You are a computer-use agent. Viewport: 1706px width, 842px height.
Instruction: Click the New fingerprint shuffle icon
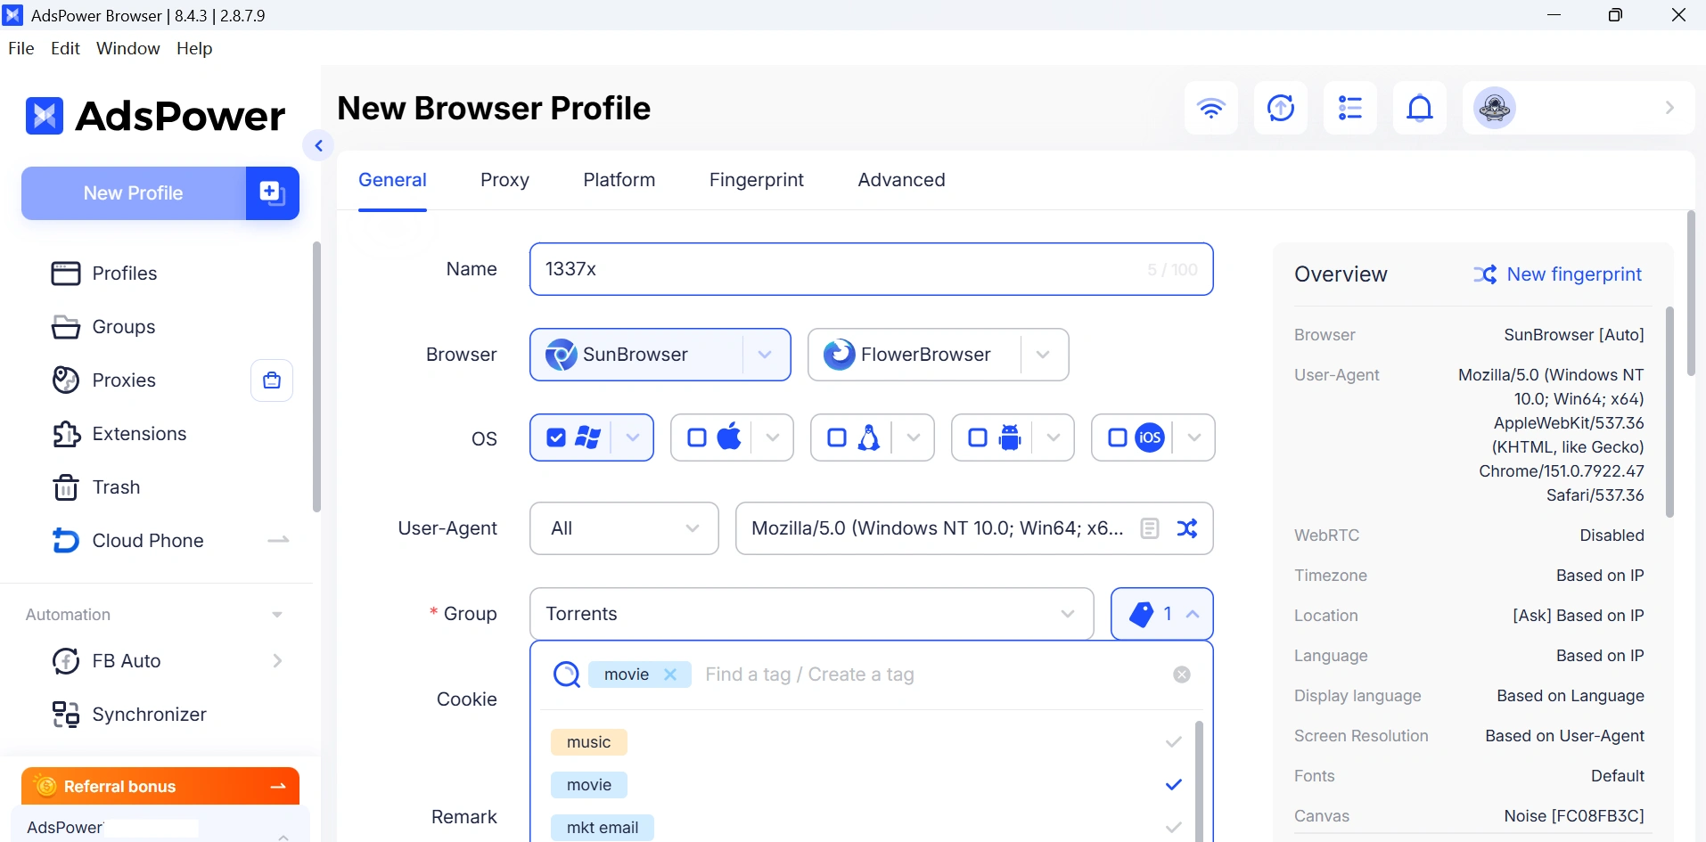[x=1485, y=274]
